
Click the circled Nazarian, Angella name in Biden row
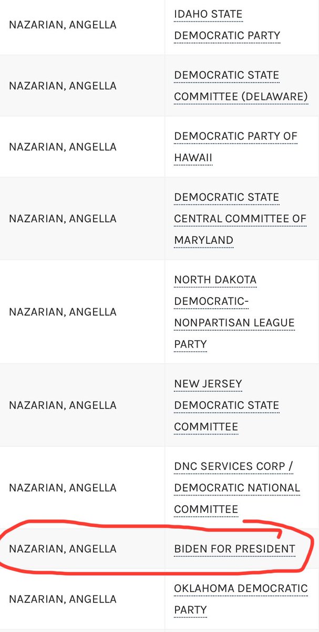[63, 549]
